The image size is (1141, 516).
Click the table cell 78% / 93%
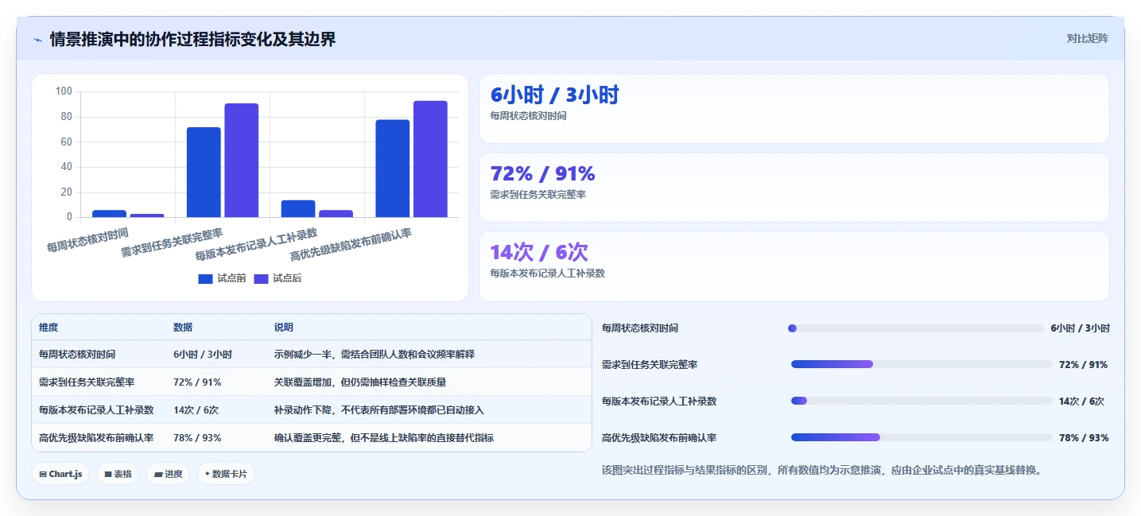point(197,438)
